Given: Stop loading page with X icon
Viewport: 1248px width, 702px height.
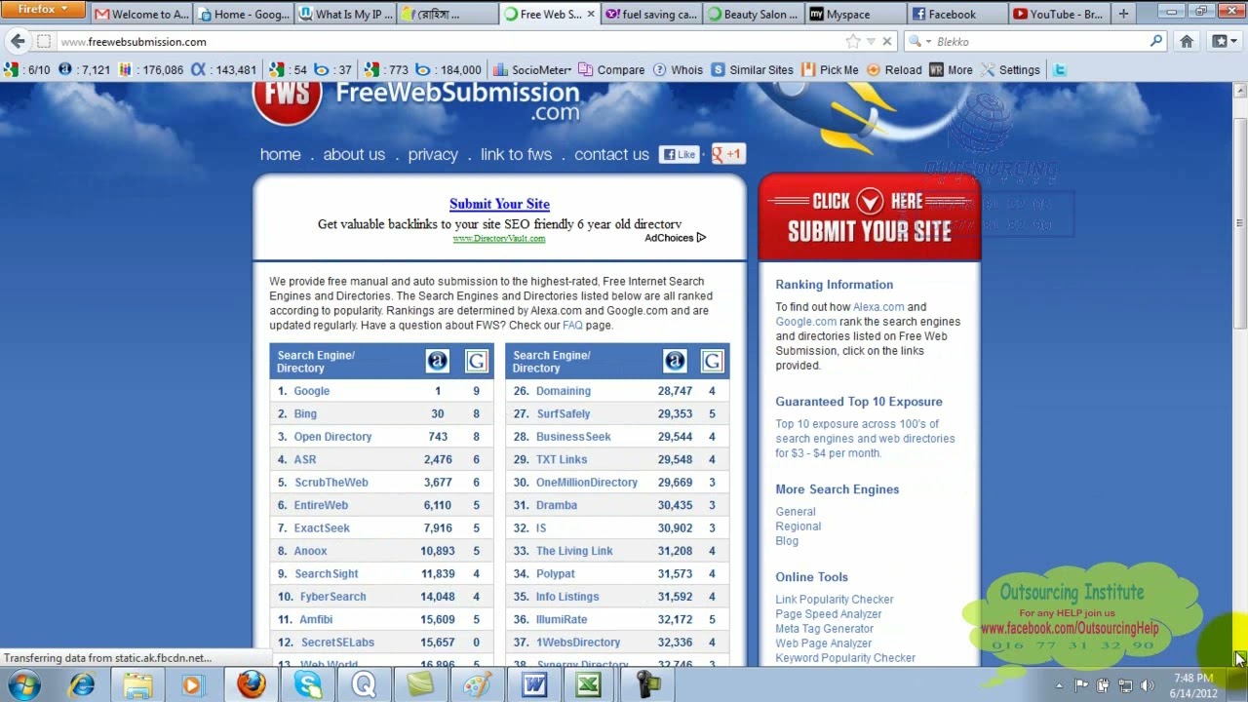Looking at the screenshot, I should pyautogui.click(x=887, y=41).
